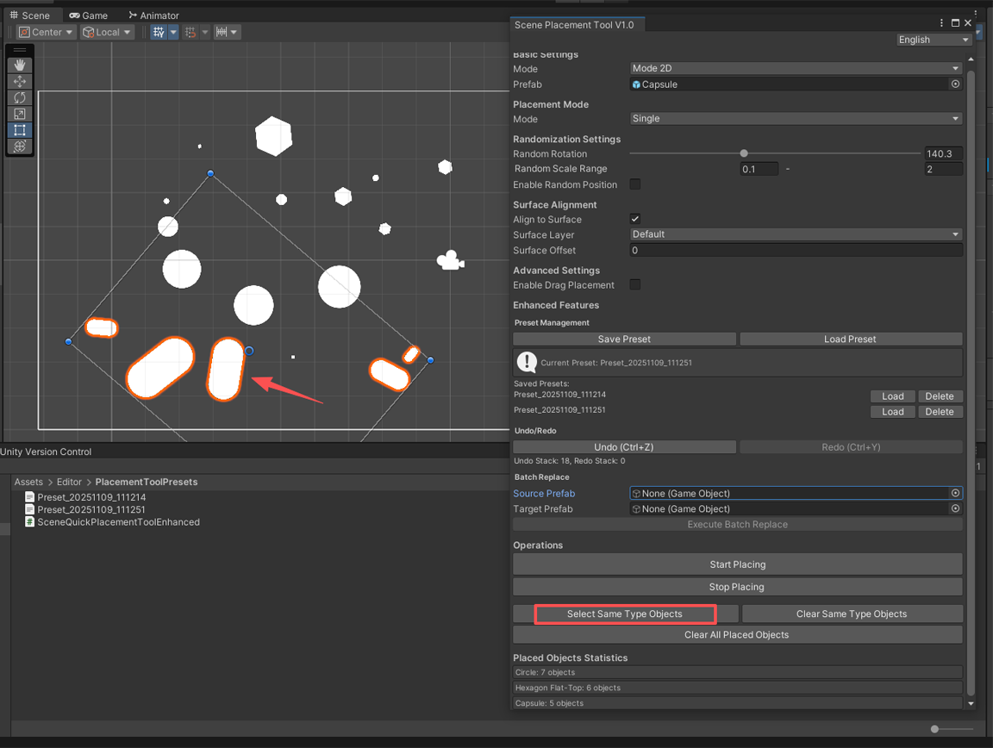Select the Scale tool
Screen dimensions: 993x748
click(x=20, y=114)
